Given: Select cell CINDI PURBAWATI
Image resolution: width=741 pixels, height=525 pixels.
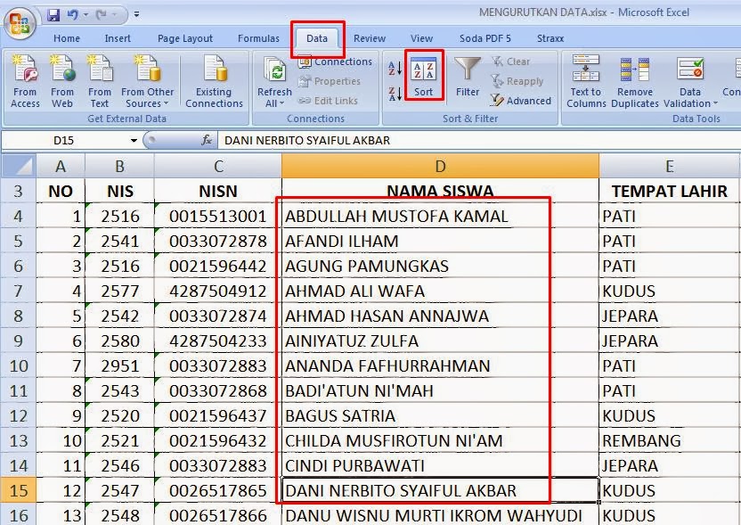Looking at the screenshot, I should 441,465.
